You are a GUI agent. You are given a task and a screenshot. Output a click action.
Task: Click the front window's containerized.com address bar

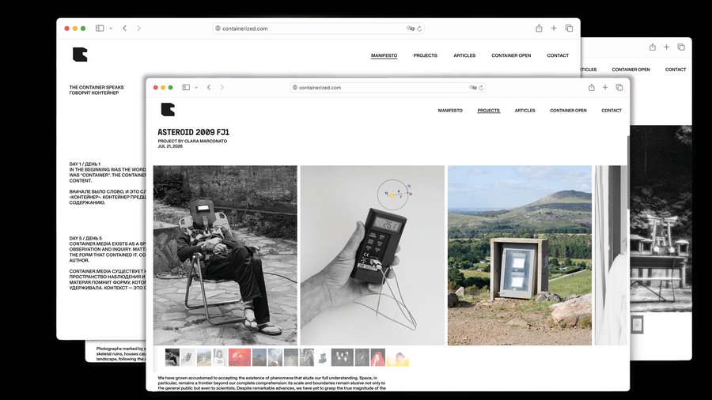point(388,88)
